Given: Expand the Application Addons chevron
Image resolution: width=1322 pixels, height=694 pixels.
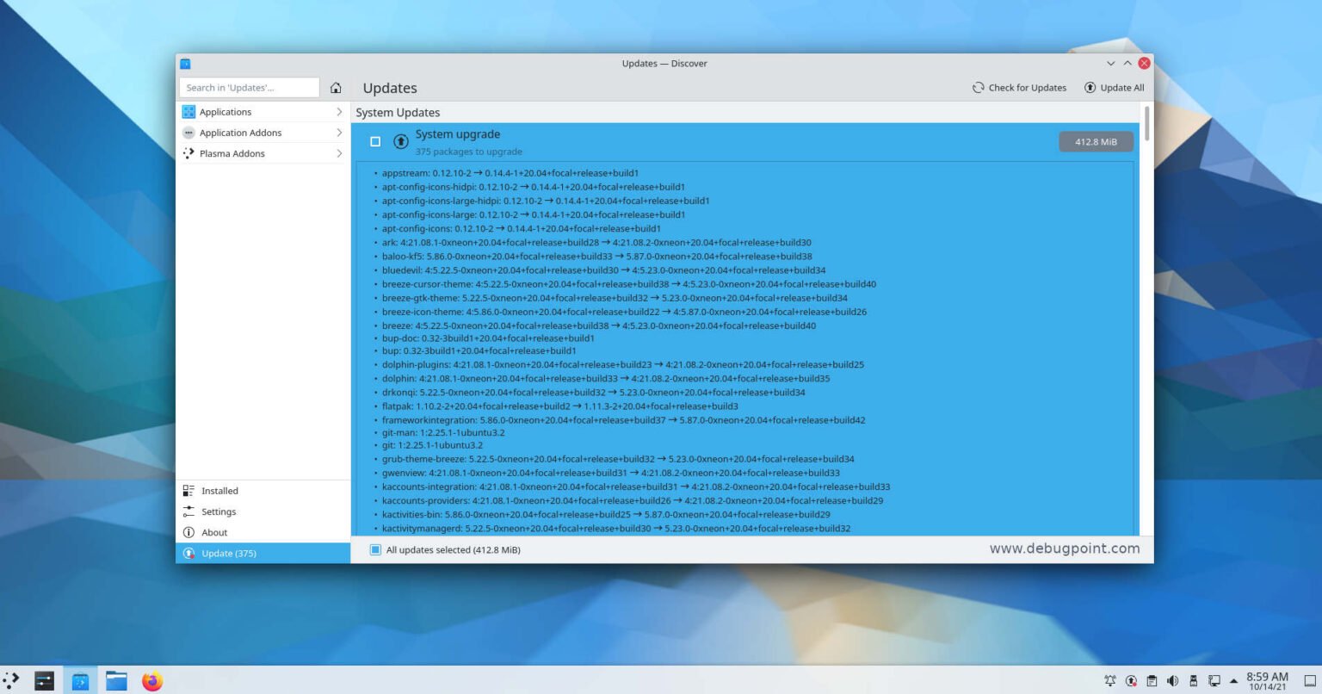Looking at the screenshot, I should (339, 133).
